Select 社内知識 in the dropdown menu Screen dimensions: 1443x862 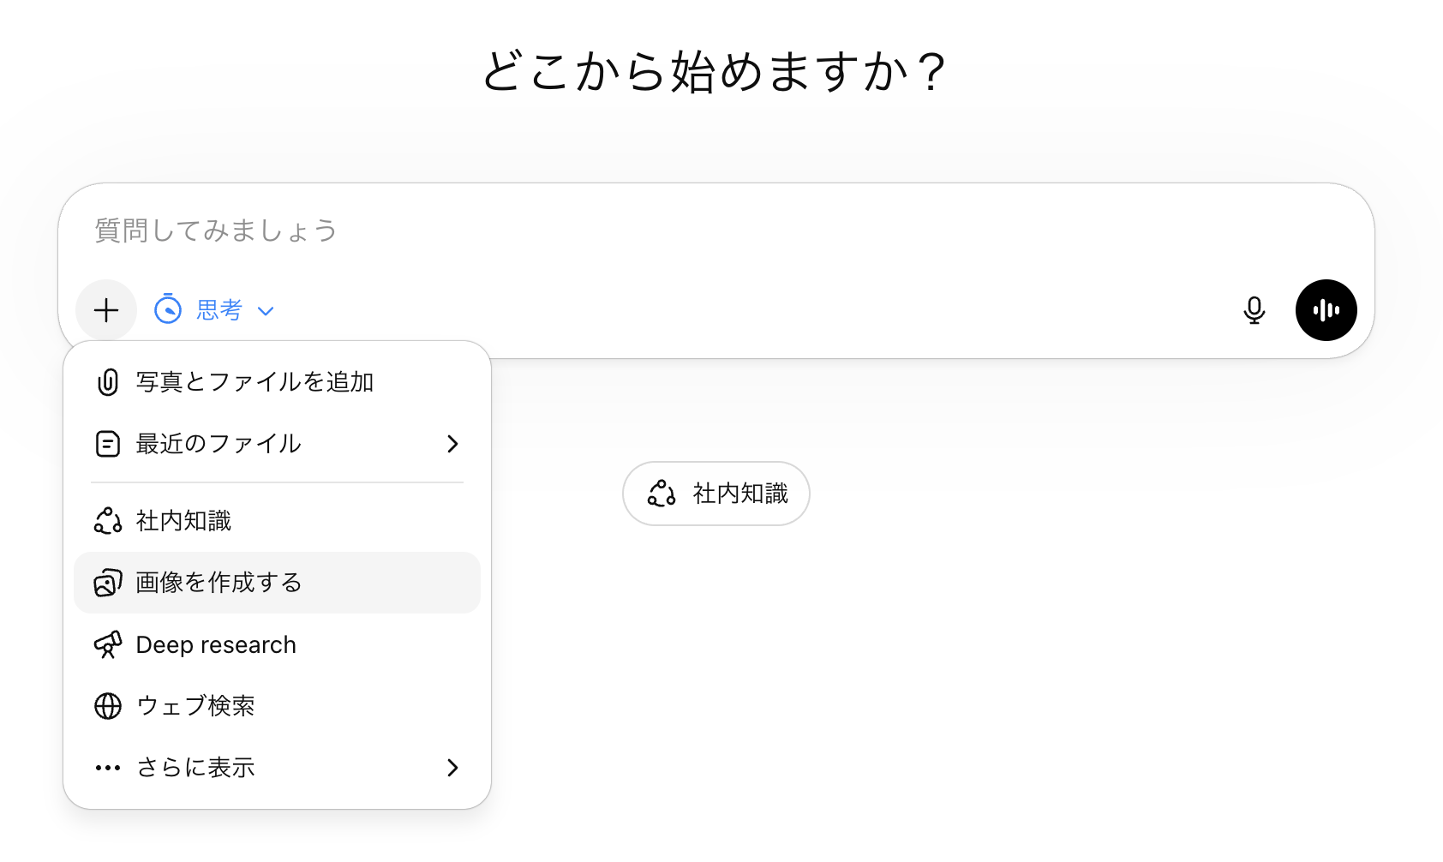click(x=183, y=521)
